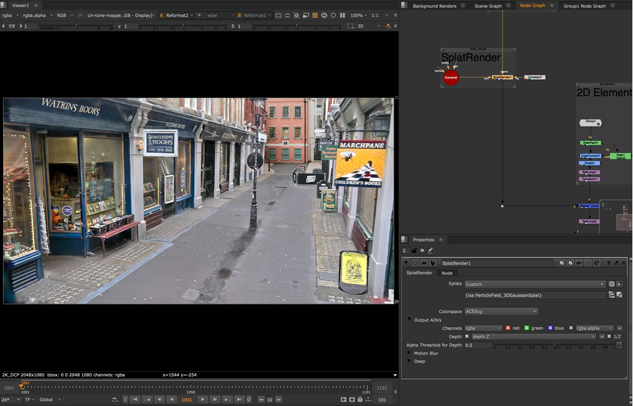The image size is (633, 406).
Task: Click the lock icon in Properties toolbar
Action: [414, 250]
